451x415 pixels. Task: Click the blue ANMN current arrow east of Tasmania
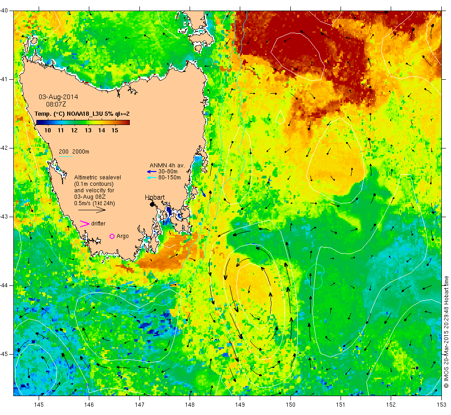click(203, 193)
